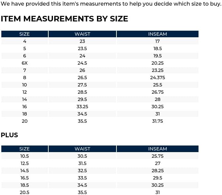This screenshot has width=222, height=195.
Task: Select size 4 in the first table
Action: tap(24, 41)
